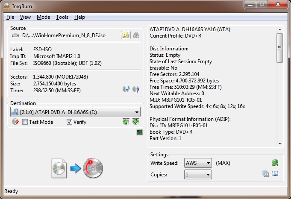
Task: Open the Help menu
Action: [79, 17]
